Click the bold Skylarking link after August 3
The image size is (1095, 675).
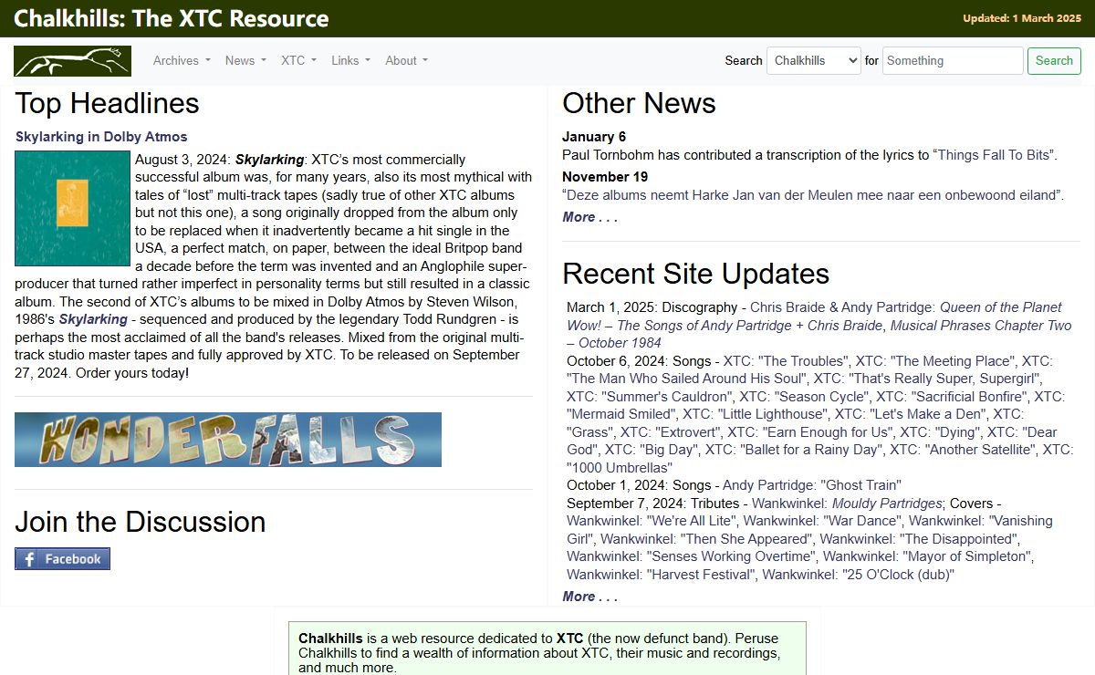[269, 160]
